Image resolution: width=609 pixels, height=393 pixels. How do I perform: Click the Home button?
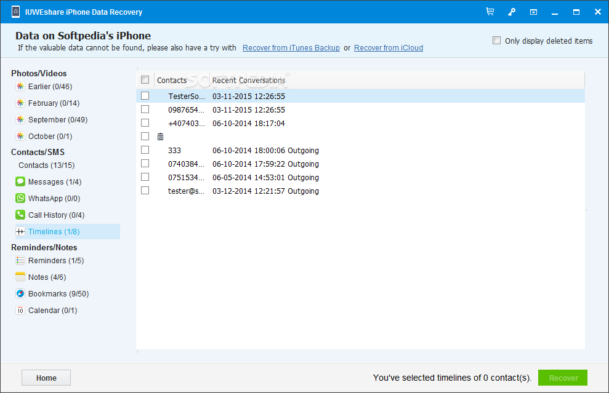pyautogui.click(x=46, y=378)
